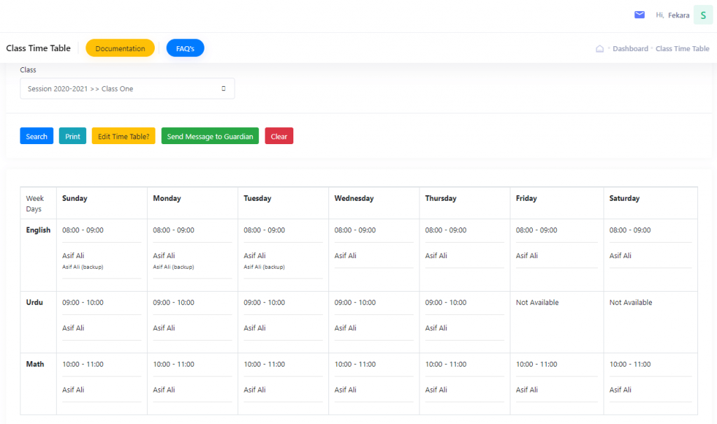Select Tuesday's Asif Ali (backup) entry

(264, 267)
